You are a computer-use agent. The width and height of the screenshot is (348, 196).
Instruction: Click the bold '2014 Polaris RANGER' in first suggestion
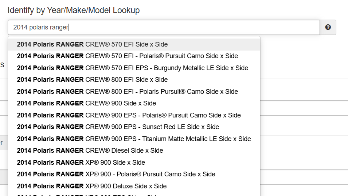click(x=50, y=44)
